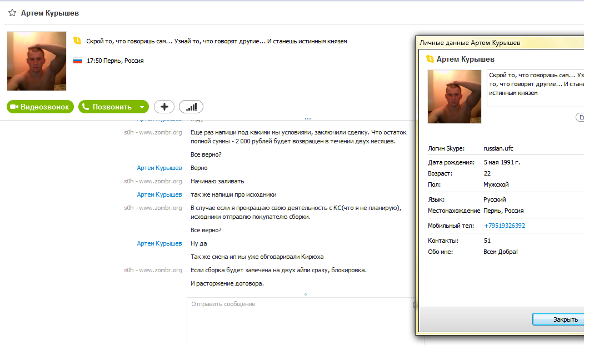The image size is (589, 345).
Task: Start a video call with Видеозвонок button
Action: click(40, 107)
